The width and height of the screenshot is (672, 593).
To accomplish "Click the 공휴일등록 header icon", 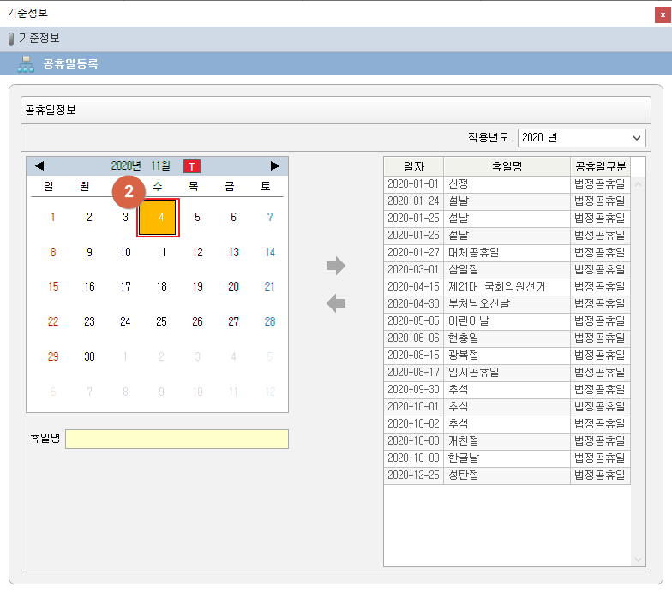I will click(26, 63).
